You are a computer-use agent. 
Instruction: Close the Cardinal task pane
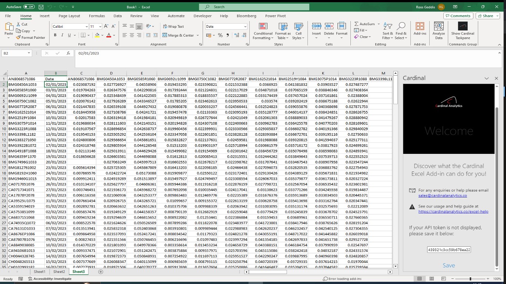[496, 78]
